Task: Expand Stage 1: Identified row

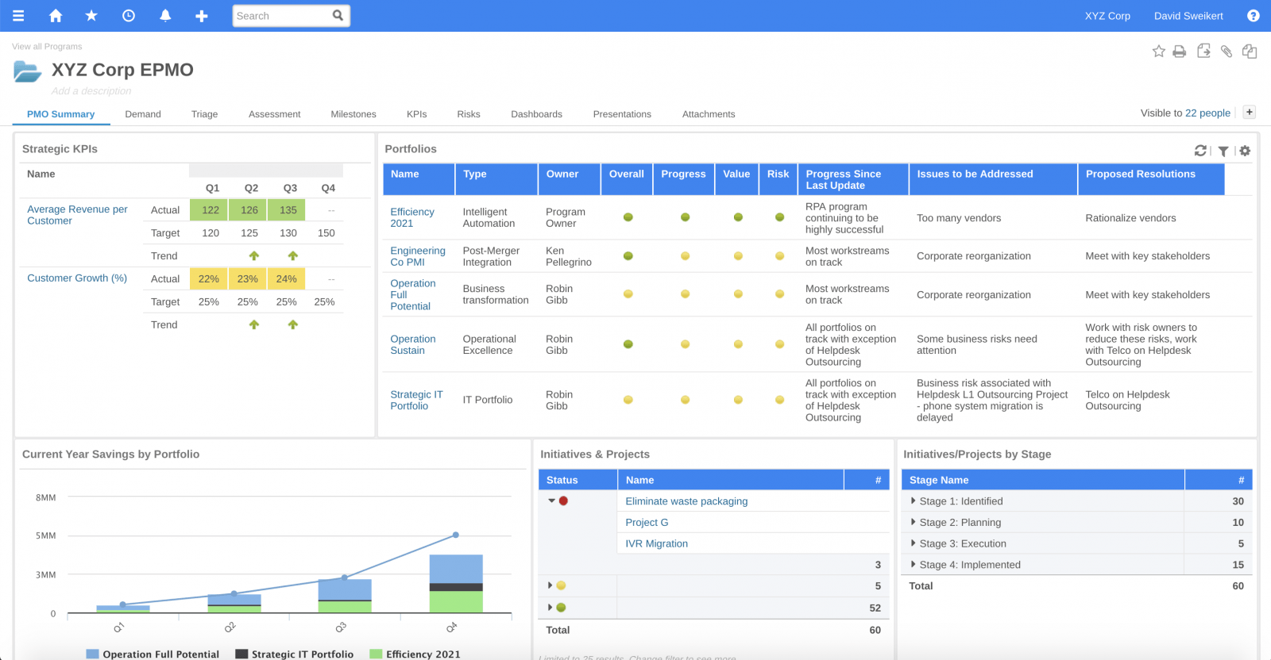Action: [914, 501]
